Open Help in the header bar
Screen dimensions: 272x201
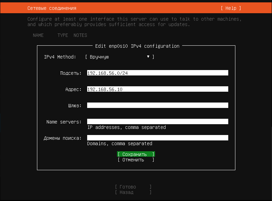coord(231,8)
